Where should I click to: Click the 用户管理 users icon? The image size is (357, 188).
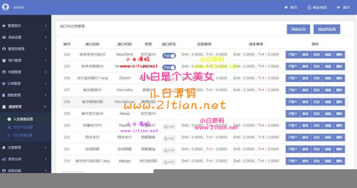[x=4, y=61]
